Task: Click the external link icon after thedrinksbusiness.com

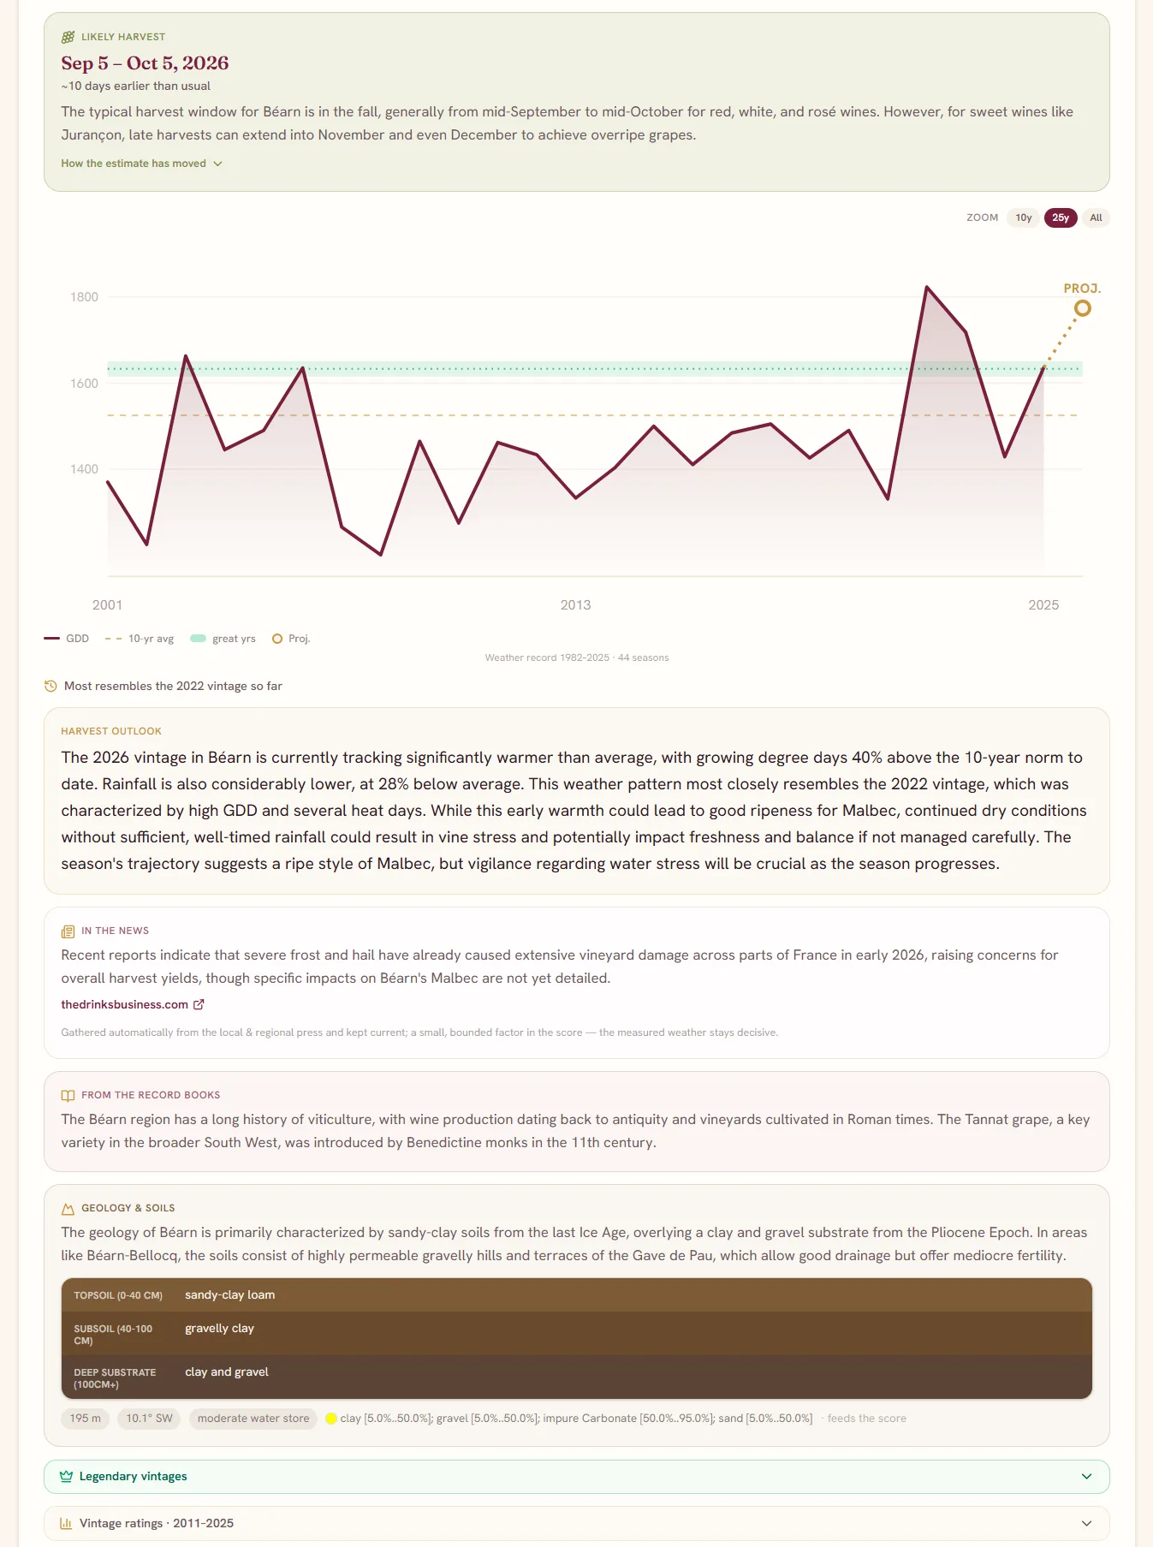Action: 199,1004
